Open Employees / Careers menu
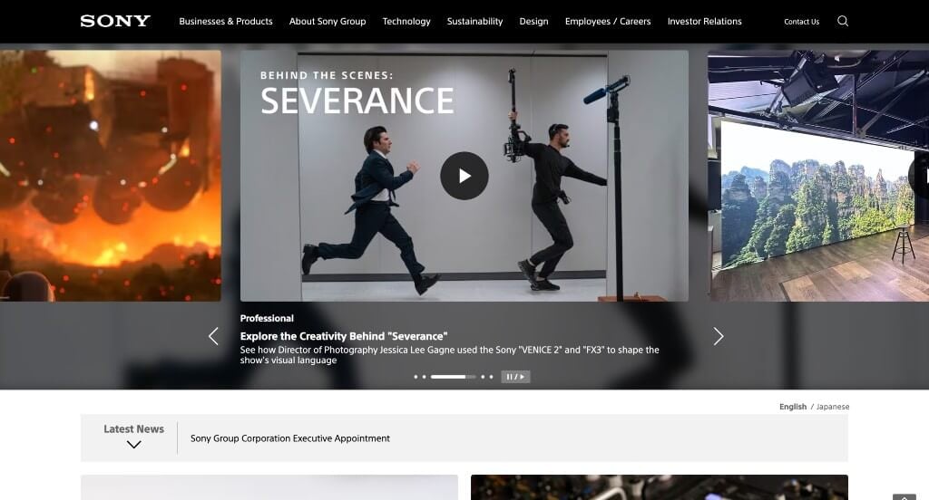The height and width of the screenshot is (500, 929). coord(608,22)
